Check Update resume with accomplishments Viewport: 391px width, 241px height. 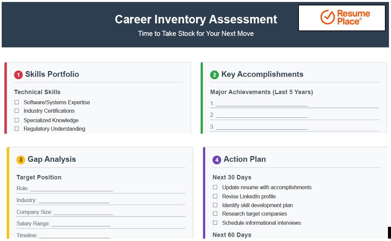[x=215, y=187]
